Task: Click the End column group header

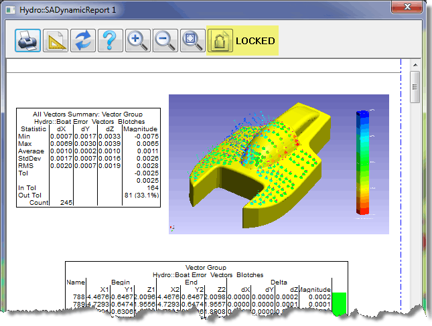Action: 191,282
